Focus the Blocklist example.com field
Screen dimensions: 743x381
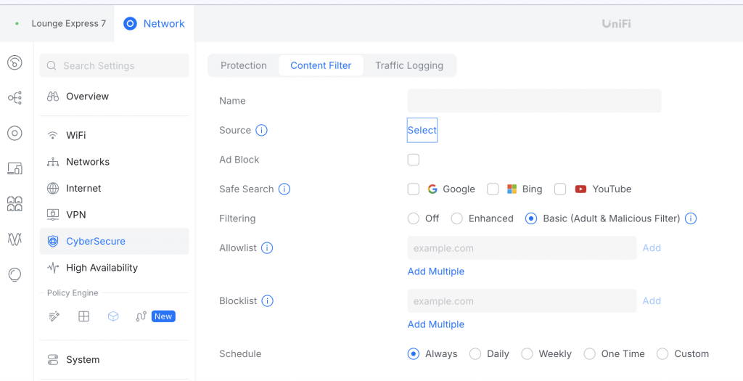(522, 301)
